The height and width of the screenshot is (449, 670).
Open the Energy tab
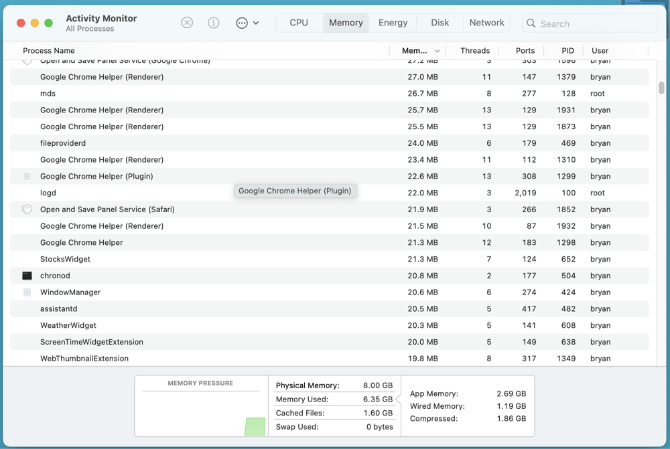(393, 22)
